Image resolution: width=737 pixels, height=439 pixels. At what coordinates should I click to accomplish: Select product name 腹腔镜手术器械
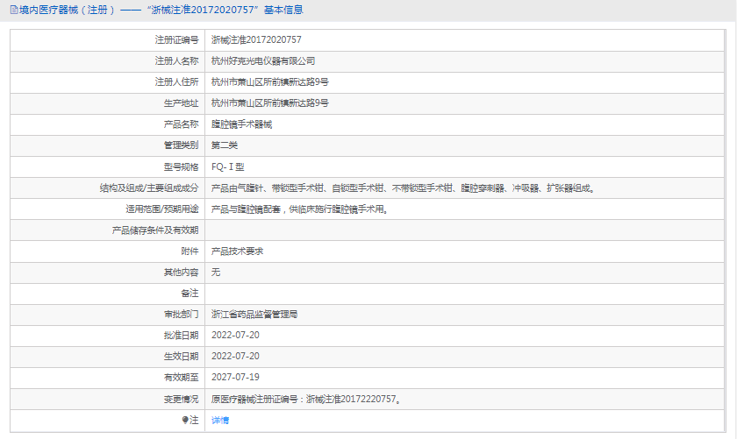click(241, 124)
